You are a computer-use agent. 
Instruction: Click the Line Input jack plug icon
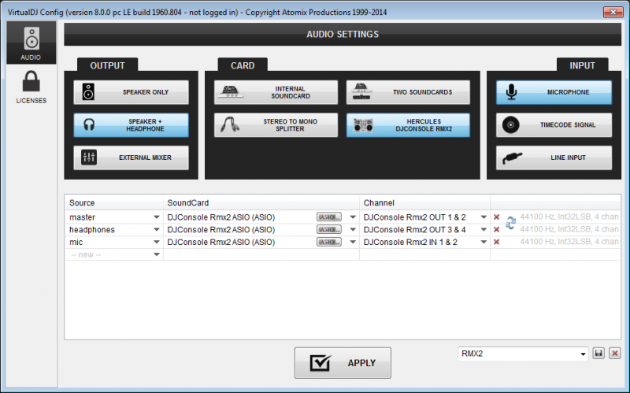512,158
